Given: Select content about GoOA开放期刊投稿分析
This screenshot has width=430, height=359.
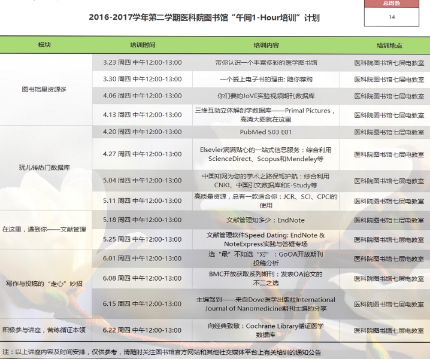Looking at the screenshot, I should coord(266,258).
